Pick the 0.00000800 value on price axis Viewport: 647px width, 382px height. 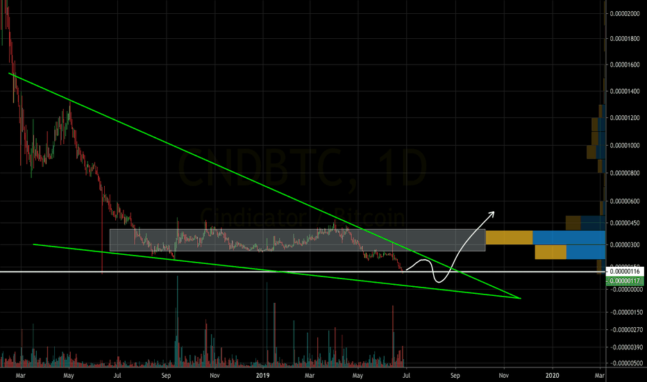(625, 173)
